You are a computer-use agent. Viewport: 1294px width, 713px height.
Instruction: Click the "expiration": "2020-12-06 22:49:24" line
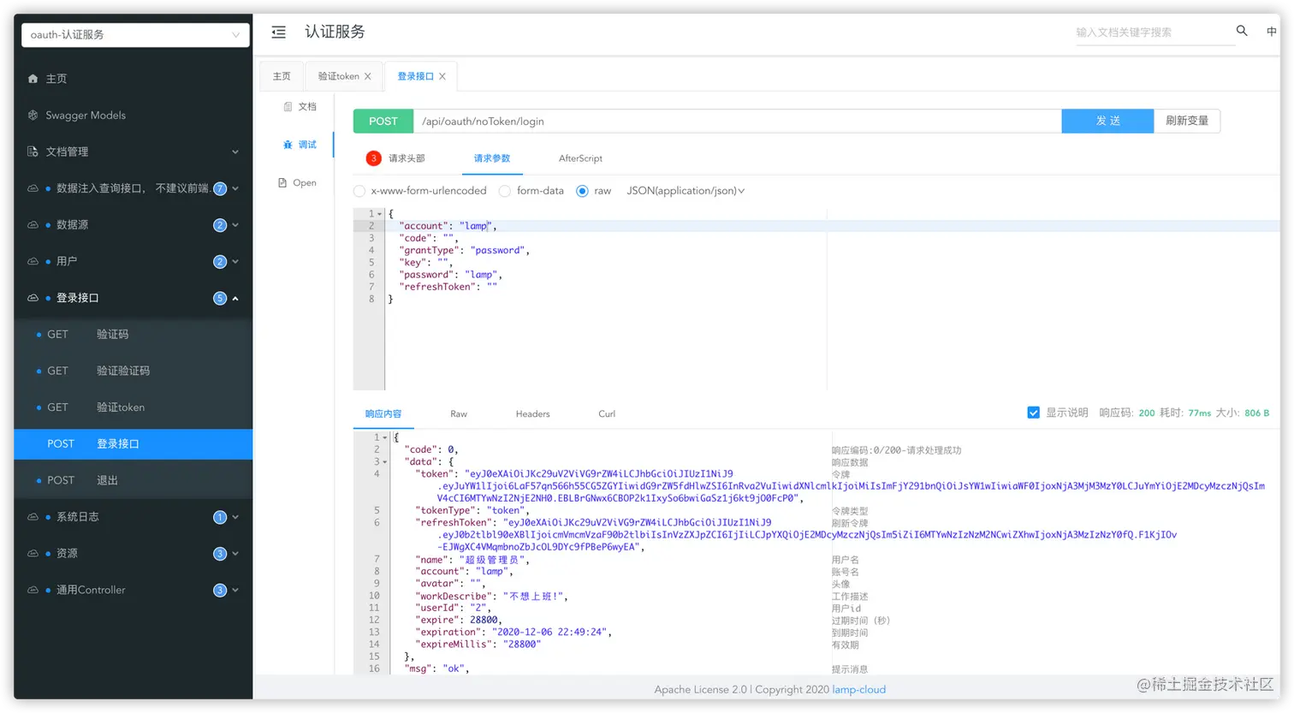click(513, 632)
